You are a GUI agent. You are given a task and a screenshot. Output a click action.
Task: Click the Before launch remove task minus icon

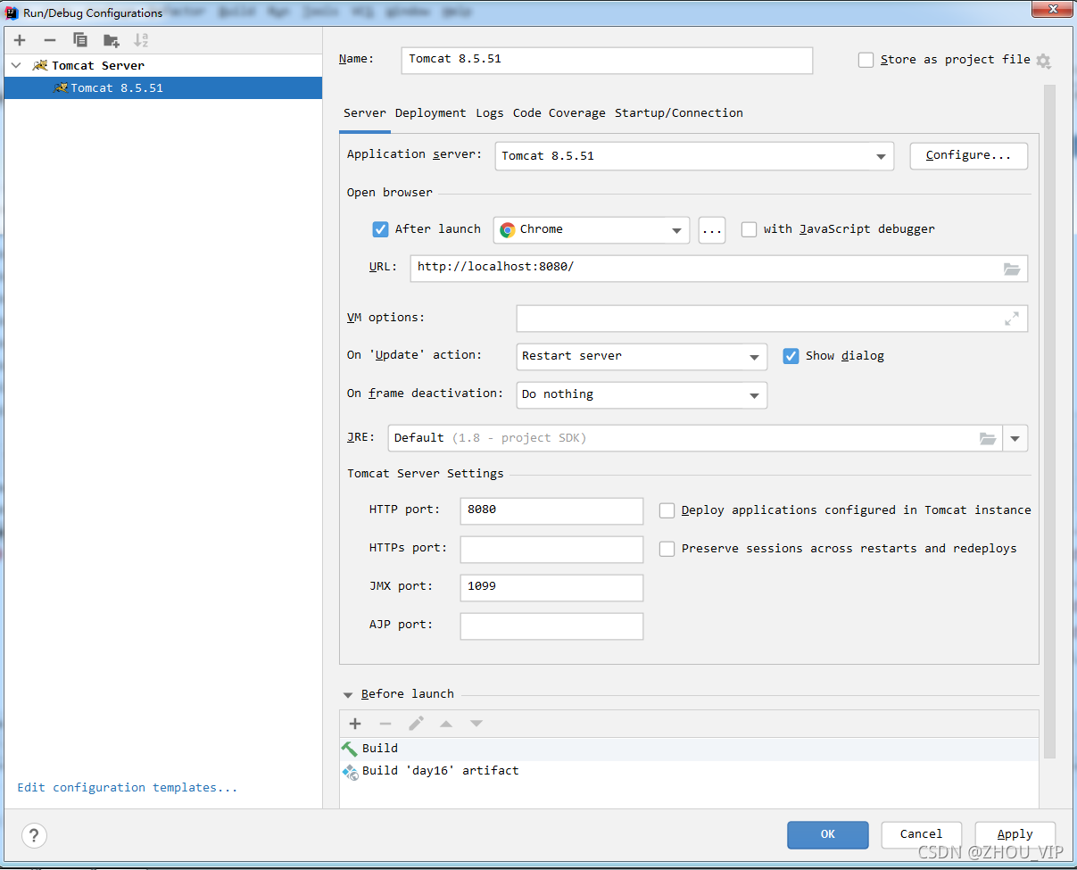click(x=385, y=724)
